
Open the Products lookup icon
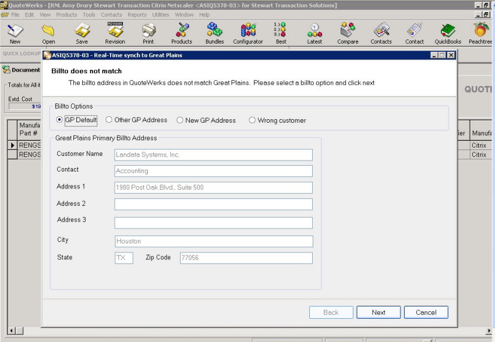coord(182,33)
